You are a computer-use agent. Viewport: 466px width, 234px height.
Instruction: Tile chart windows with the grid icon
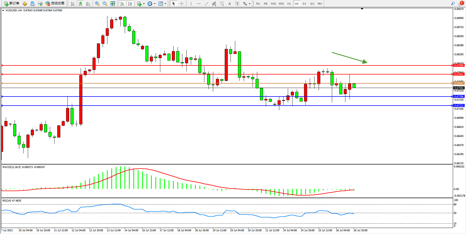tap(113, 4)
